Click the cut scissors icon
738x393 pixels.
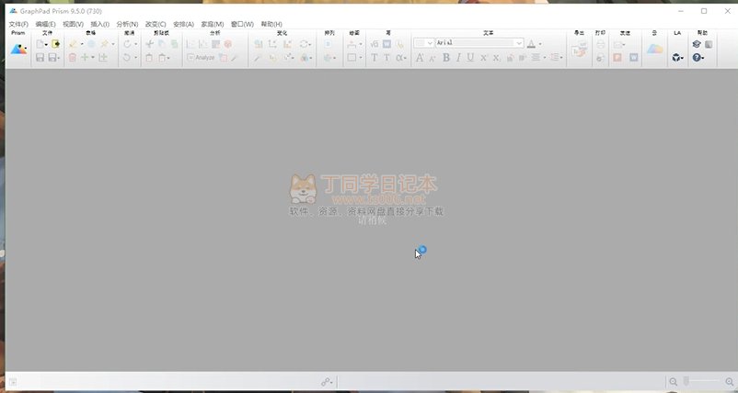pyautogui.click(x=149, y=44)
